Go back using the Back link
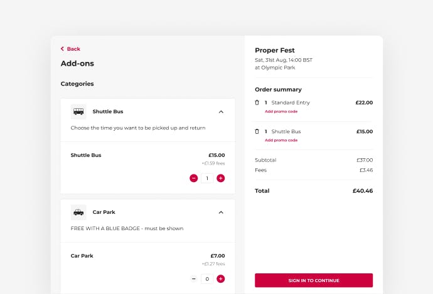Image resolution: width=433 pixels, height=294 pixels. coord(70,49)
